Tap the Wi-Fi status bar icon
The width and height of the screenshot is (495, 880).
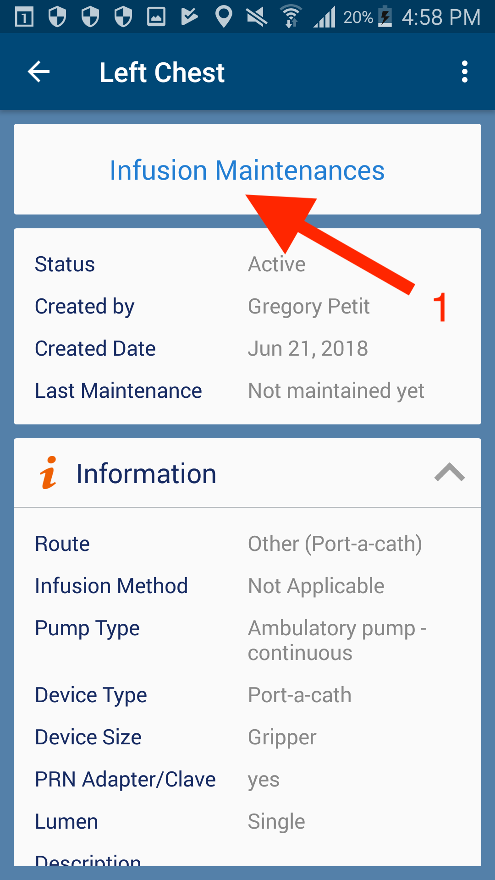[291, 17]
